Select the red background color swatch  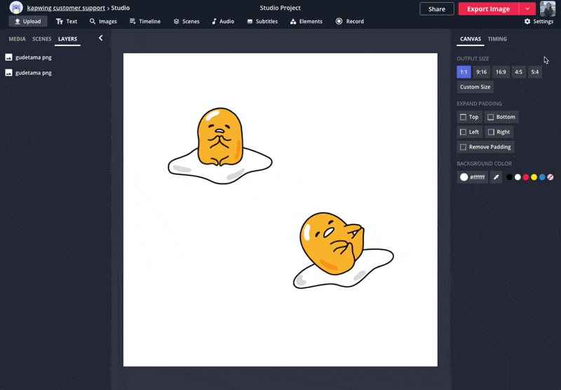point(526,177)
